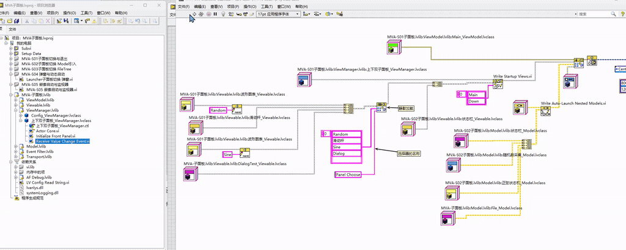Toggle the Highlight Execution light bulb

pyautogui.click(x=223, y=14)
